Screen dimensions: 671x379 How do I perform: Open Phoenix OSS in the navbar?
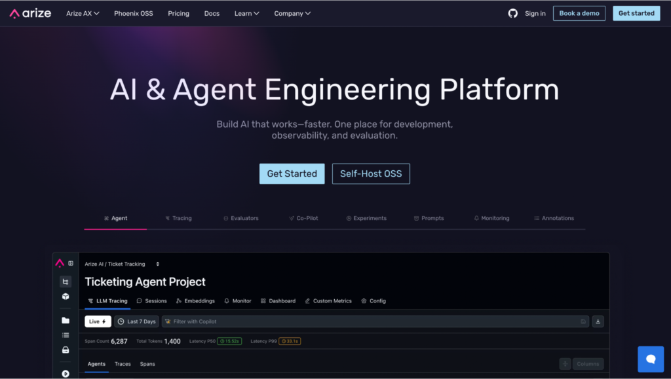(134, 13)
